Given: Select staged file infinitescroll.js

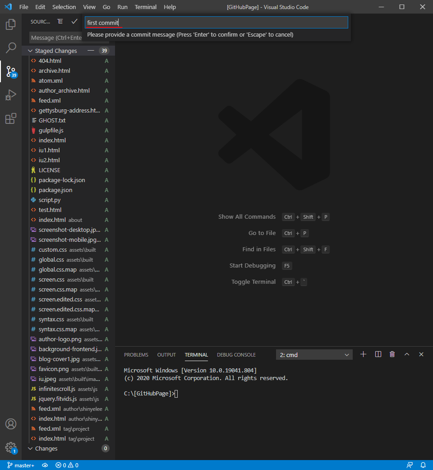Looking at the screenshot, I should pos(57,389).
